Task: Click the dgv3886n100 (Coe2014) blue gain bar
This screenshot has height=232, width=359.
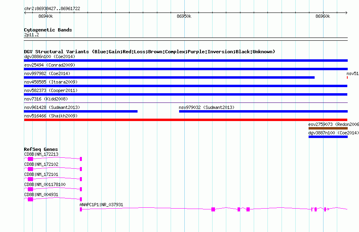Action: pyautogui.click(x=186, y=61)
